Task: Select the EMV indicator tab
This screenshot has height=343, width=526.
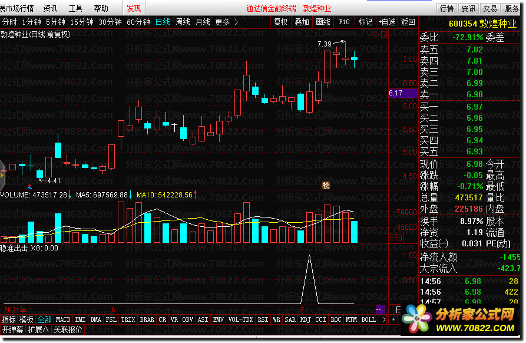Action: pyautogui.click(x=219, y=319)
